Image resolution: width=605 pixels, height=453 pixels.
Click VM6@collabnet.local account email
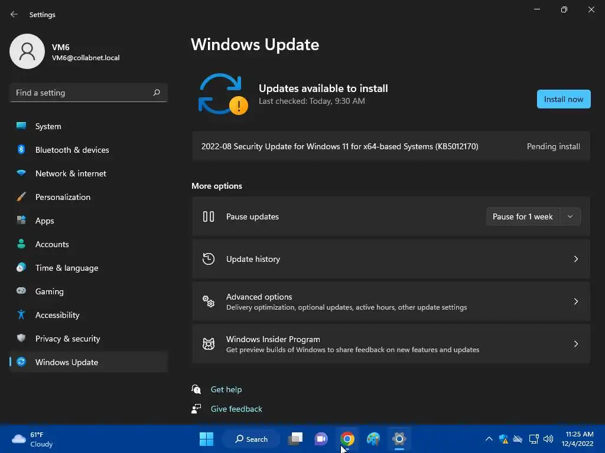click(86, 58)
